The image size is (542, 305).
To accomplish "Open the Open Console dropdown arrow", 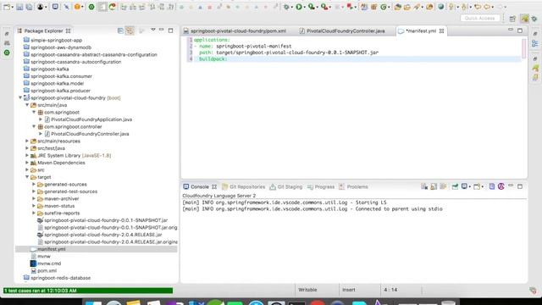I will pyautogui.click(x=482, y=186).
